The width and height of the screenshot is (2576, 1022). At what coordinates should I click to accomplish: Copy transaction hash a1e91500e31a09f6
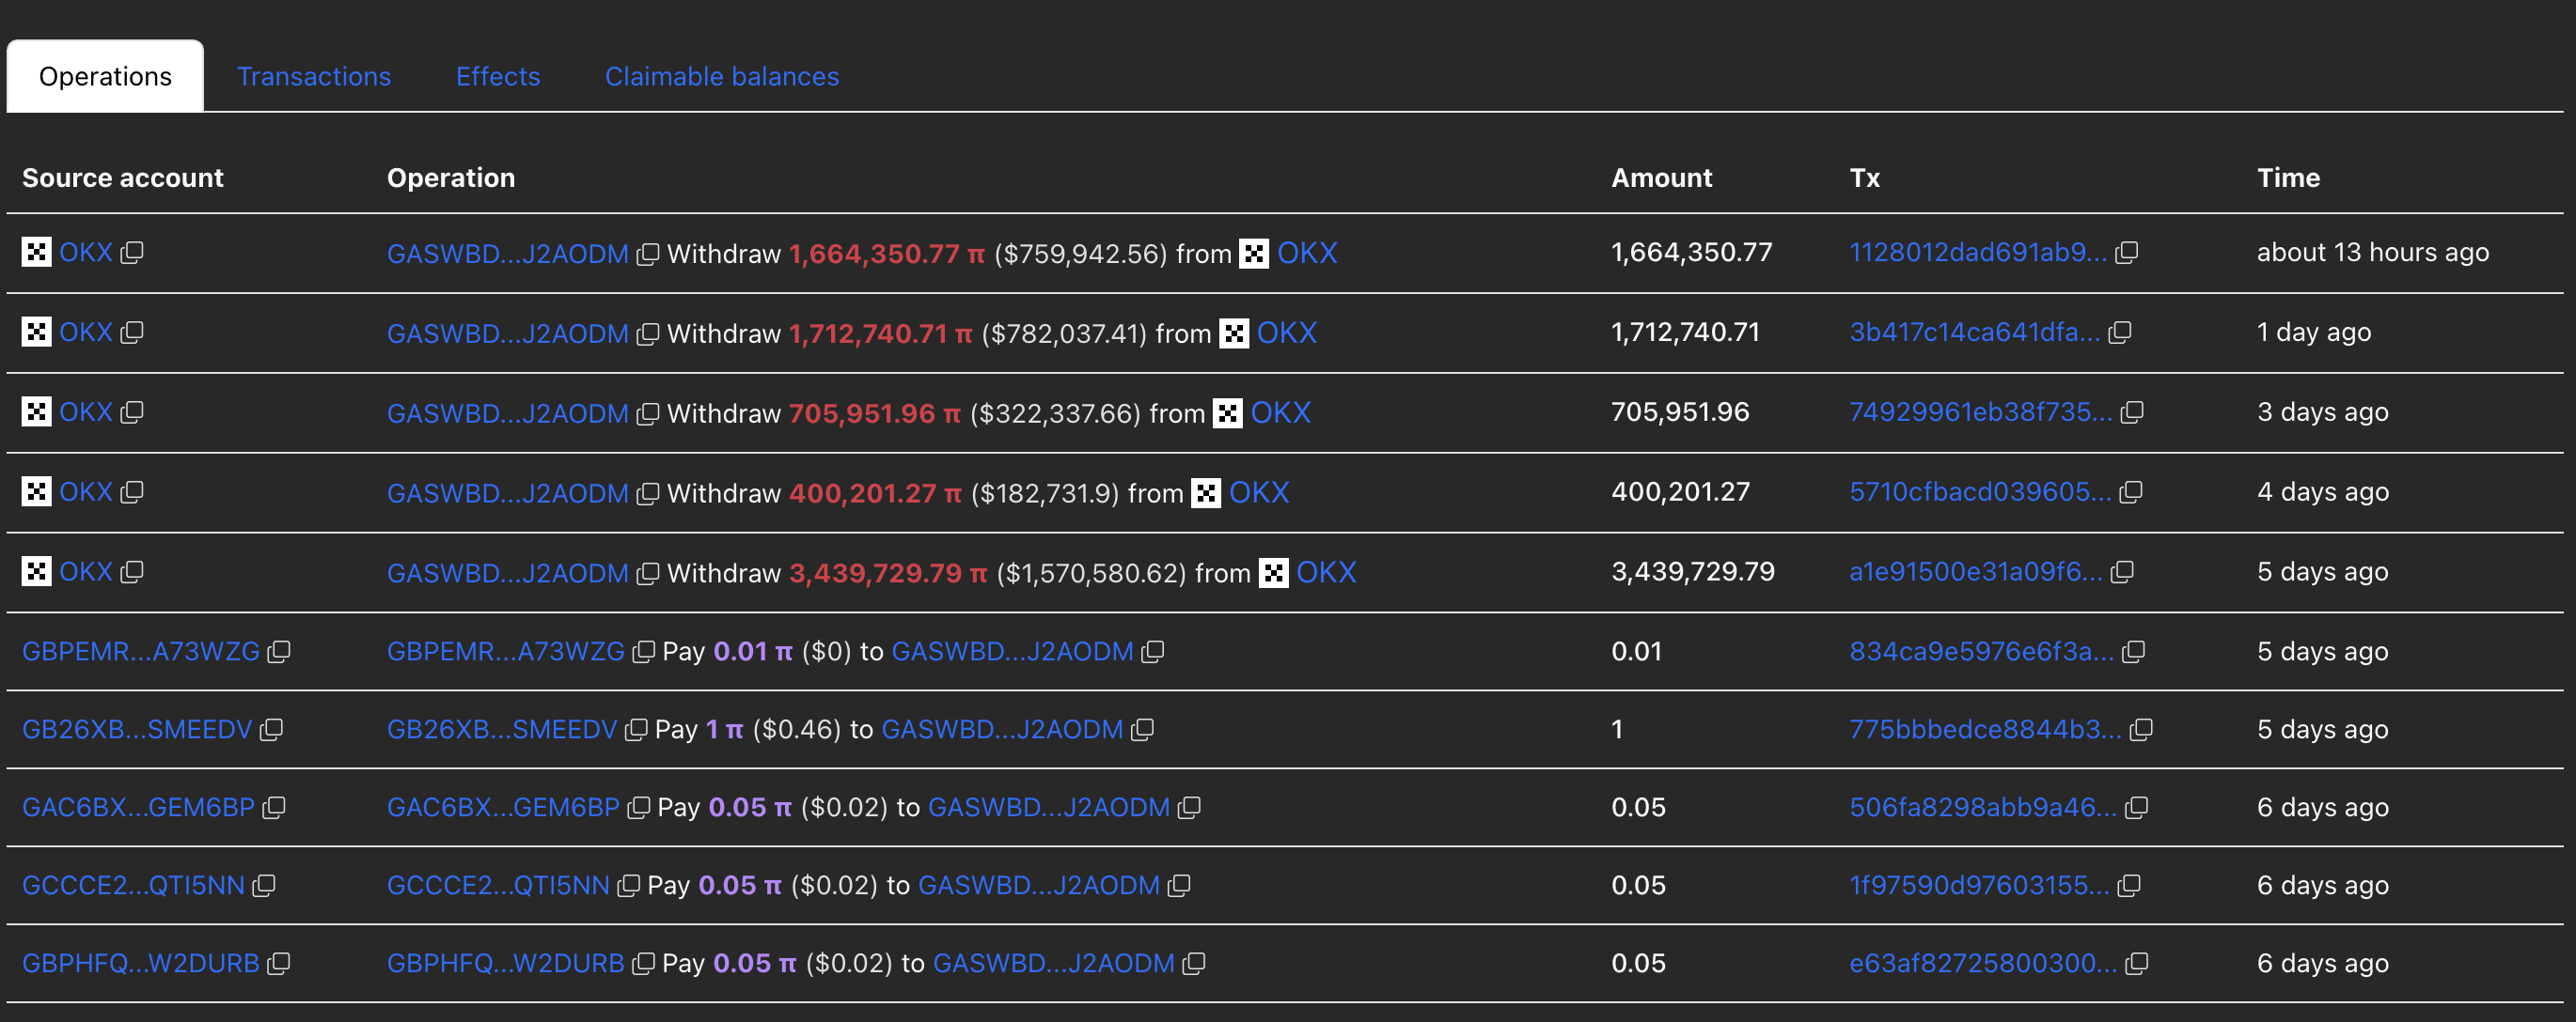tap(2122, 572)
